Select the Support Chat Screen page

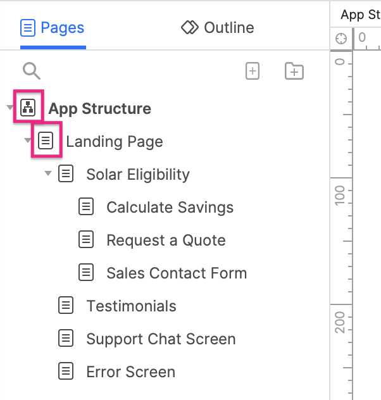tap(161, 339)
